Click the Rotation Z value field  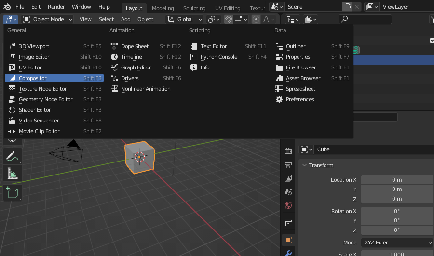[x=397, y=230]
